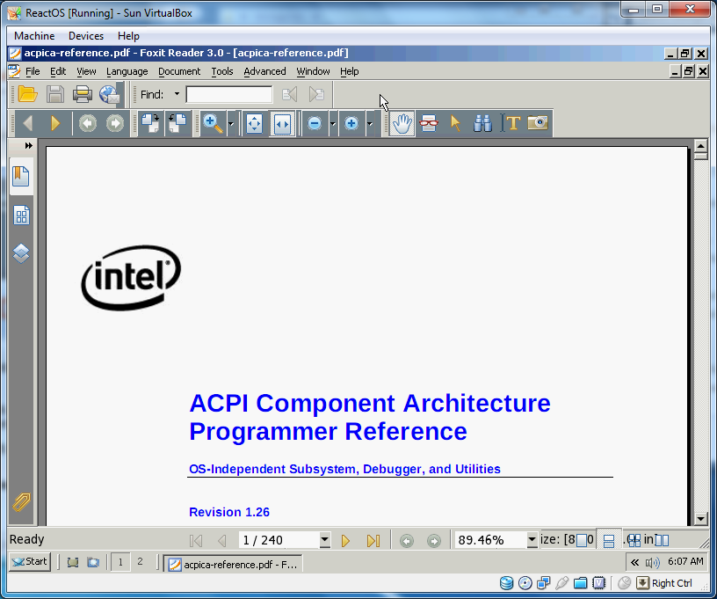This screenshot has height=599, width=717.
Task: Expand the zoom percentage dropdown
Action: [x=532, y=540]
